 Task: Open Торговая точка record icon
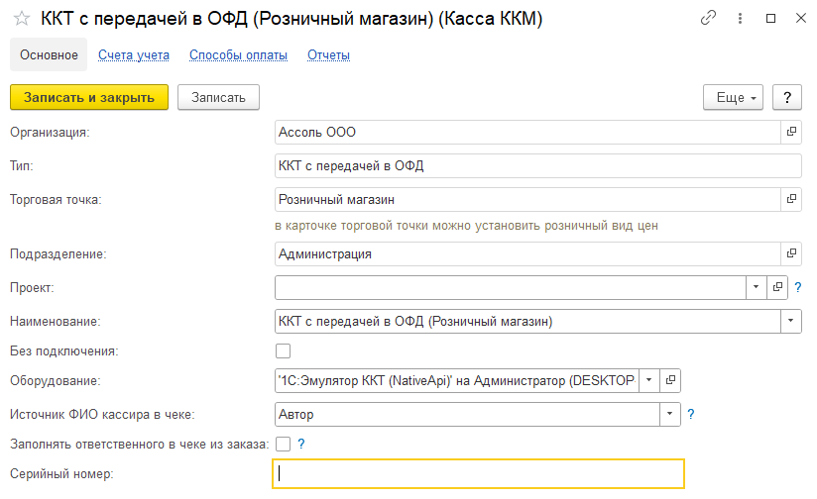791,199
